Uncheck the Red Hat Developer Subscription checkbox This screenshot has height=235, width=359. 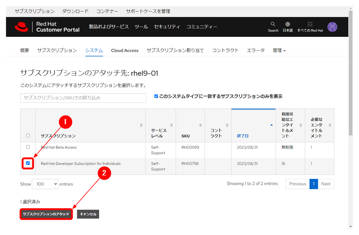coord(28,164)
